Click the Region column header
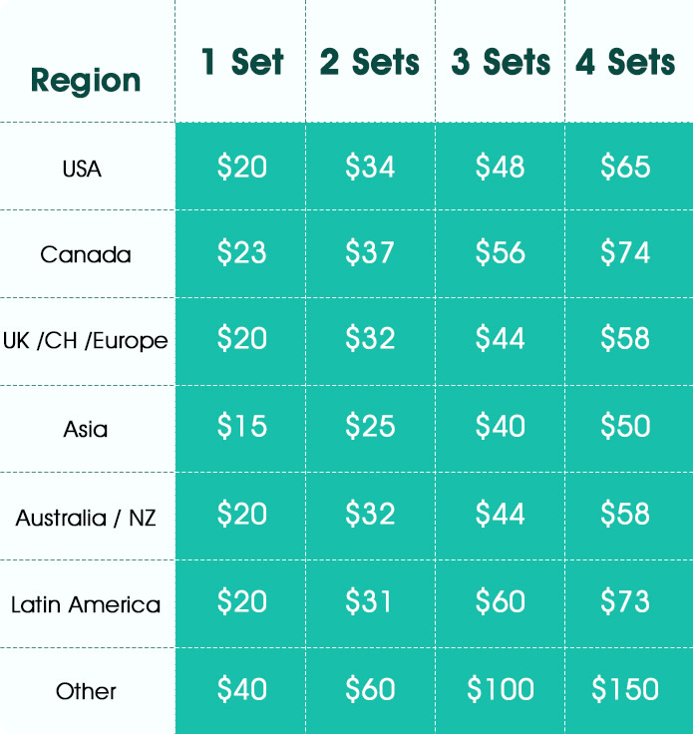 (86, 81)
